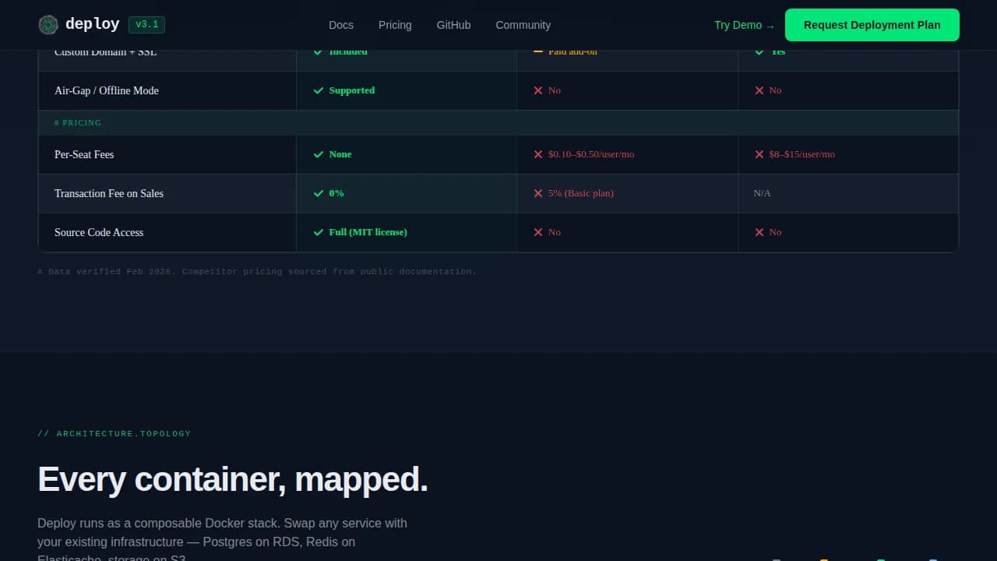Click the dash icon next to "Paid add-on"
Image resolution: width=997 pixels, height=561 pixels.
(x=538, y=51)
